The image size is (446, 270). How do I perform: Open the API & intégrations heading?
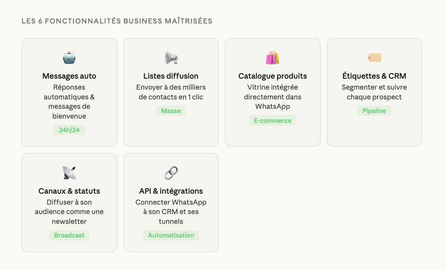(171, 191)
